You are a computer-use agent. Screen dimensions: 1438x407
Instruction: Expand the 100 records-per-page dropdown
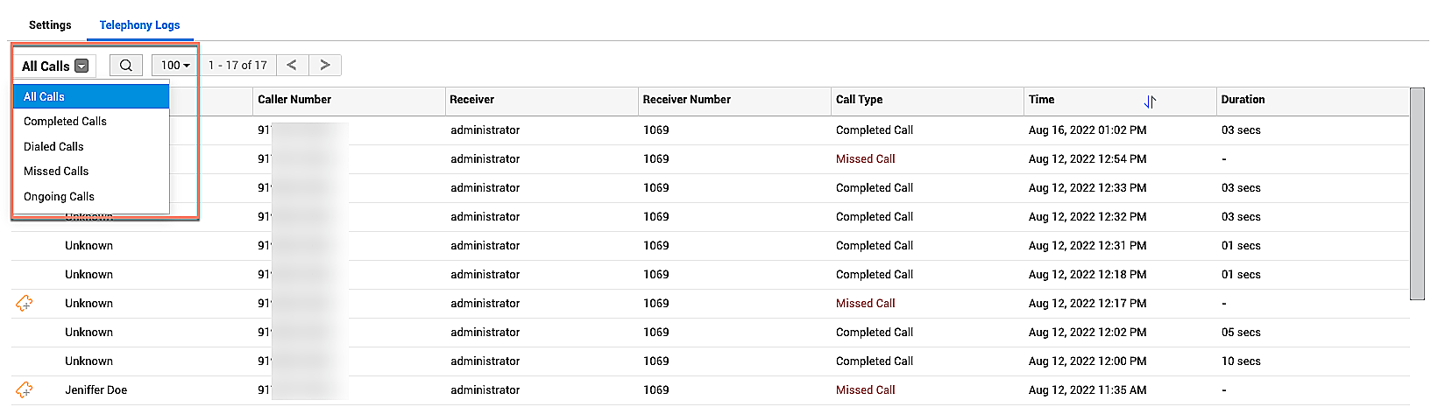(175, 66)
